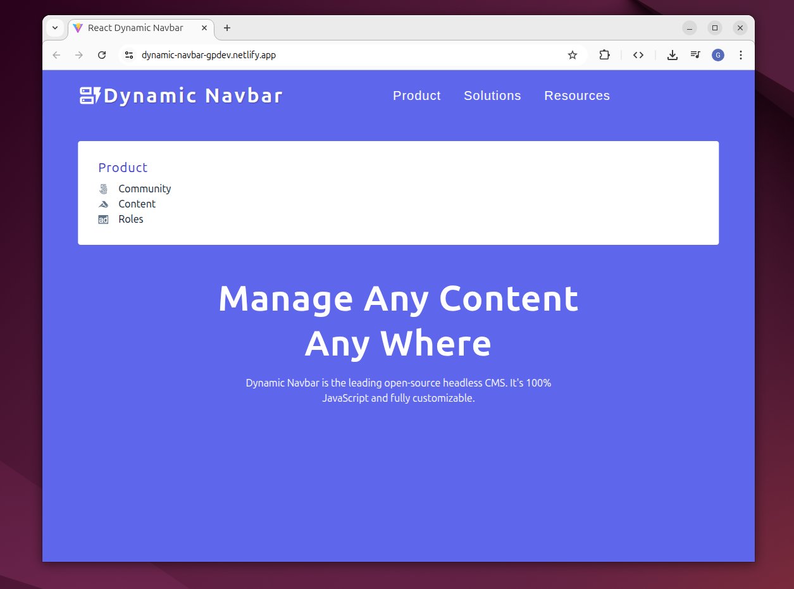This screenshot has width=794, height=589.
Task: Click the Dynamic Navbar server-bolt logo icon
Action: click(x=90, y=96)
